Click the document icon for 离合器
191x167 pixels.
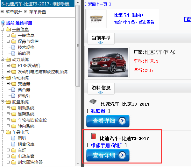click(13, 90)
